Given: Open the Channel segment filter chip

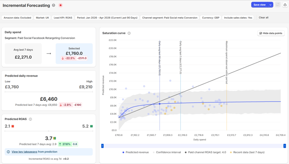Looking at the screenshot, I should 170,18.
